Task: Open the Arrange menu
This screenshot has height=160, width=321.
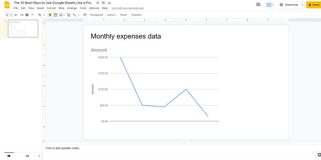Action: pyautogui.click(x=72, y=8)
